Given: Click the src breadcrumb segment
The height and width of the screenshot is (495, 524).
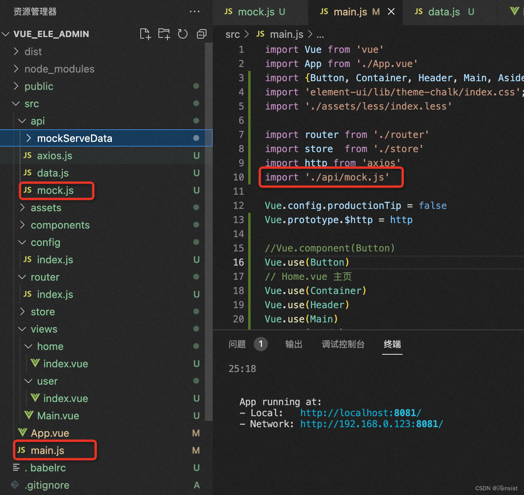Looking at the screenshot, I should point(232,34).
